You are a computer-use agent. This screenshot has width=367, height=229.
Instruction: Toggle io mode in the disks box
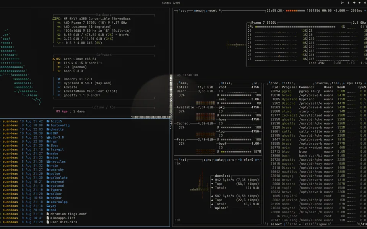[x=255, y=83]
